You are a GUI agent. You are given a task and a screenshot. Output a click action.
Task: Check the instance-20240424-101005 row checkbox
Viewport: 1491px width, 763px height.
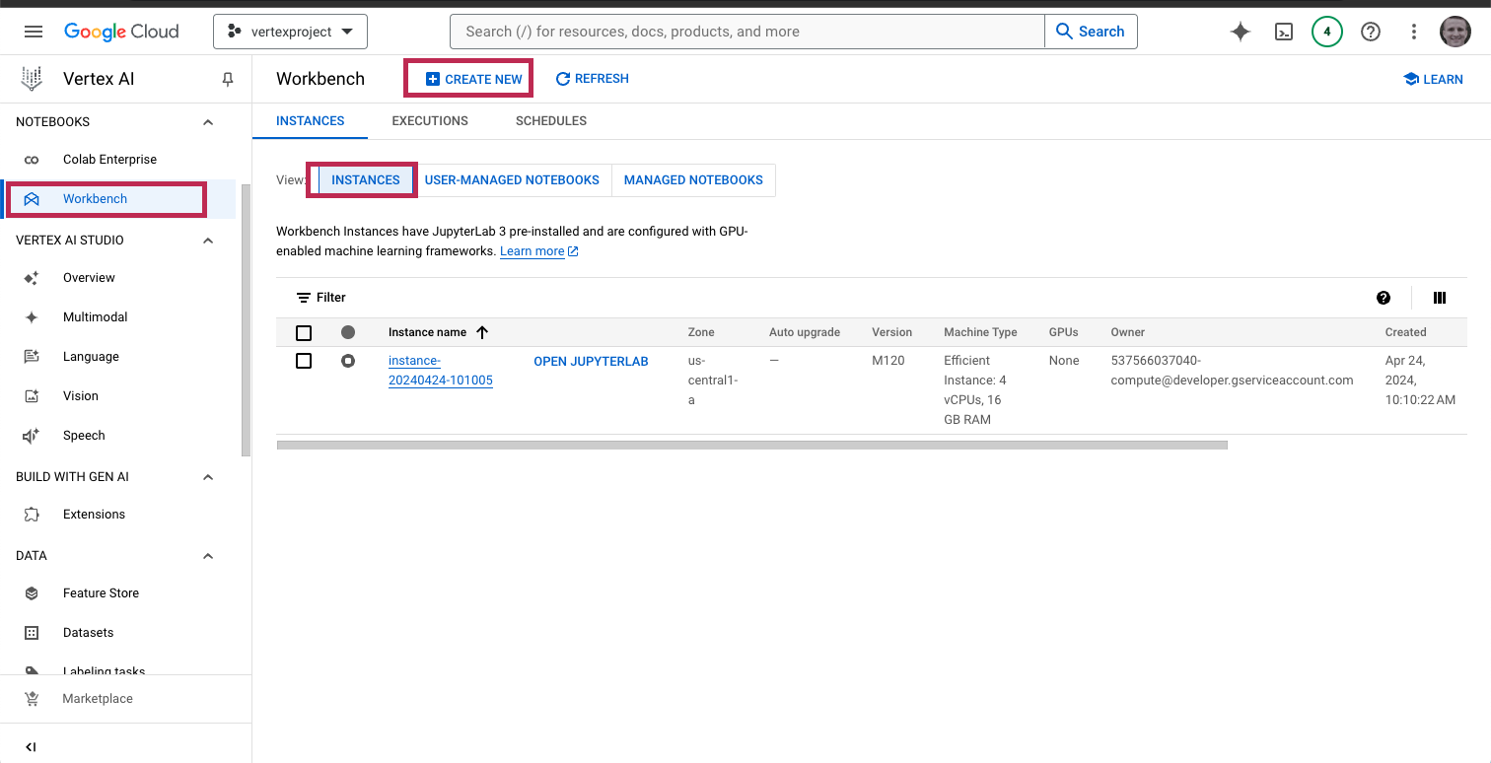tap(304, 362)
